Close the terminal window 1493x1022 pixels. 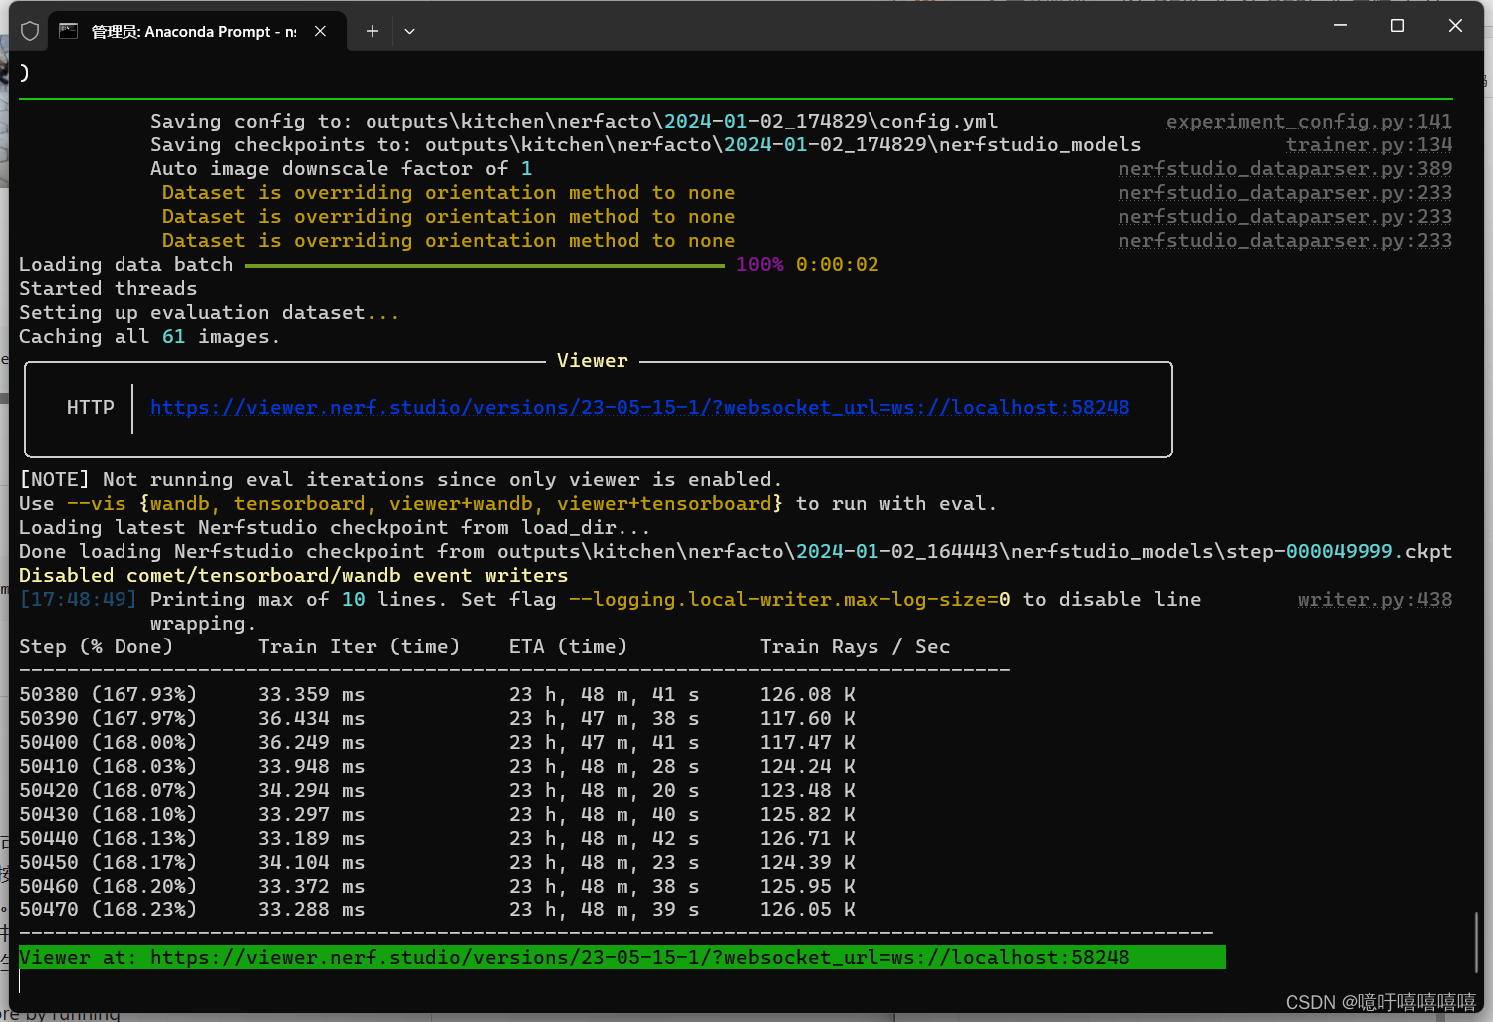[x=1455, y=26]
